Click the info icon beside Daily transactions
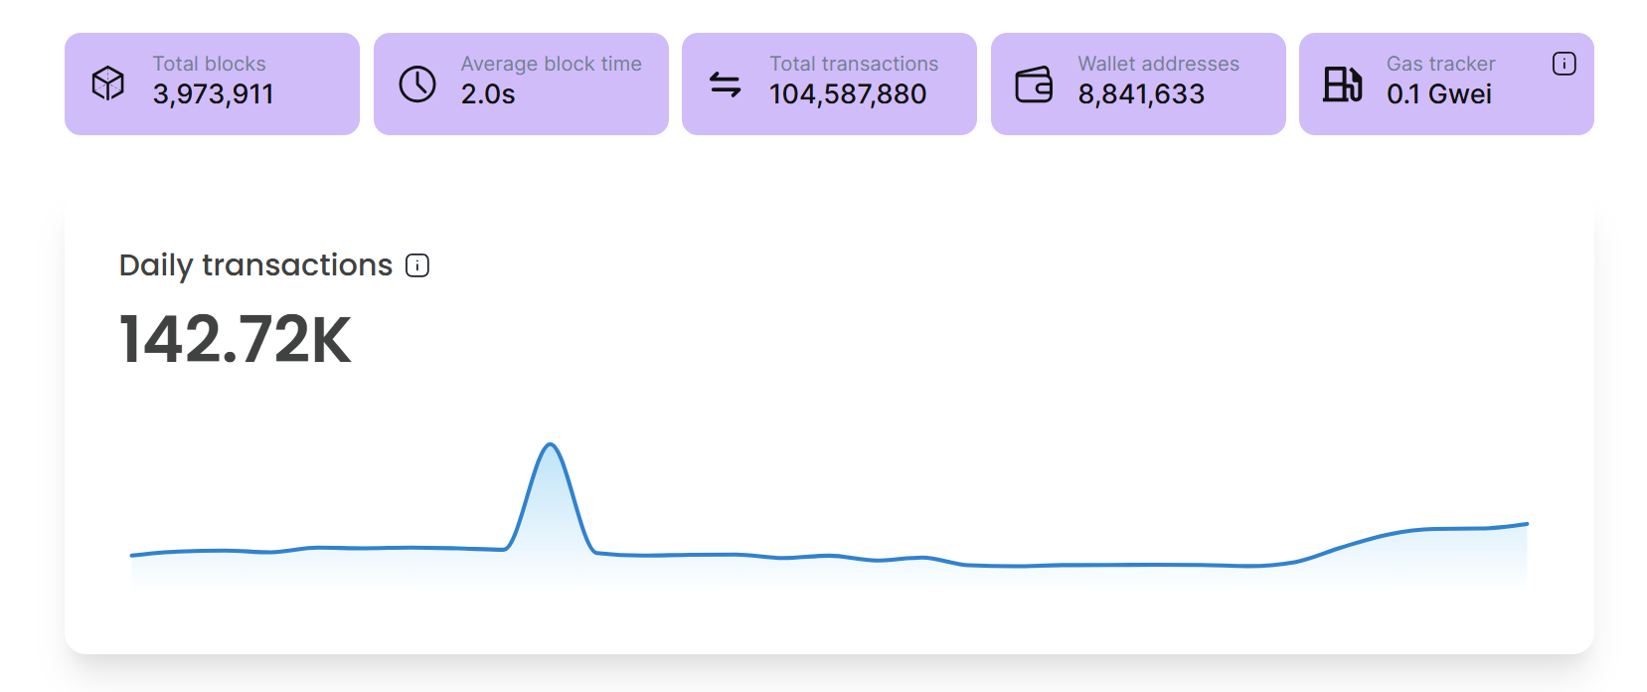1647x692 pixels. [417, 265]
